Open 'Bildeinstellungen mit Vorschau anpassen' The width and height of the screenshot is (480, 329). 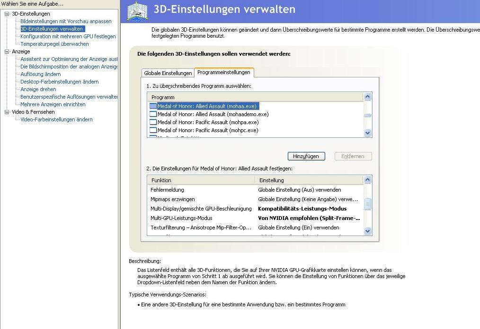pyautogui.click(x=66, y=21)
